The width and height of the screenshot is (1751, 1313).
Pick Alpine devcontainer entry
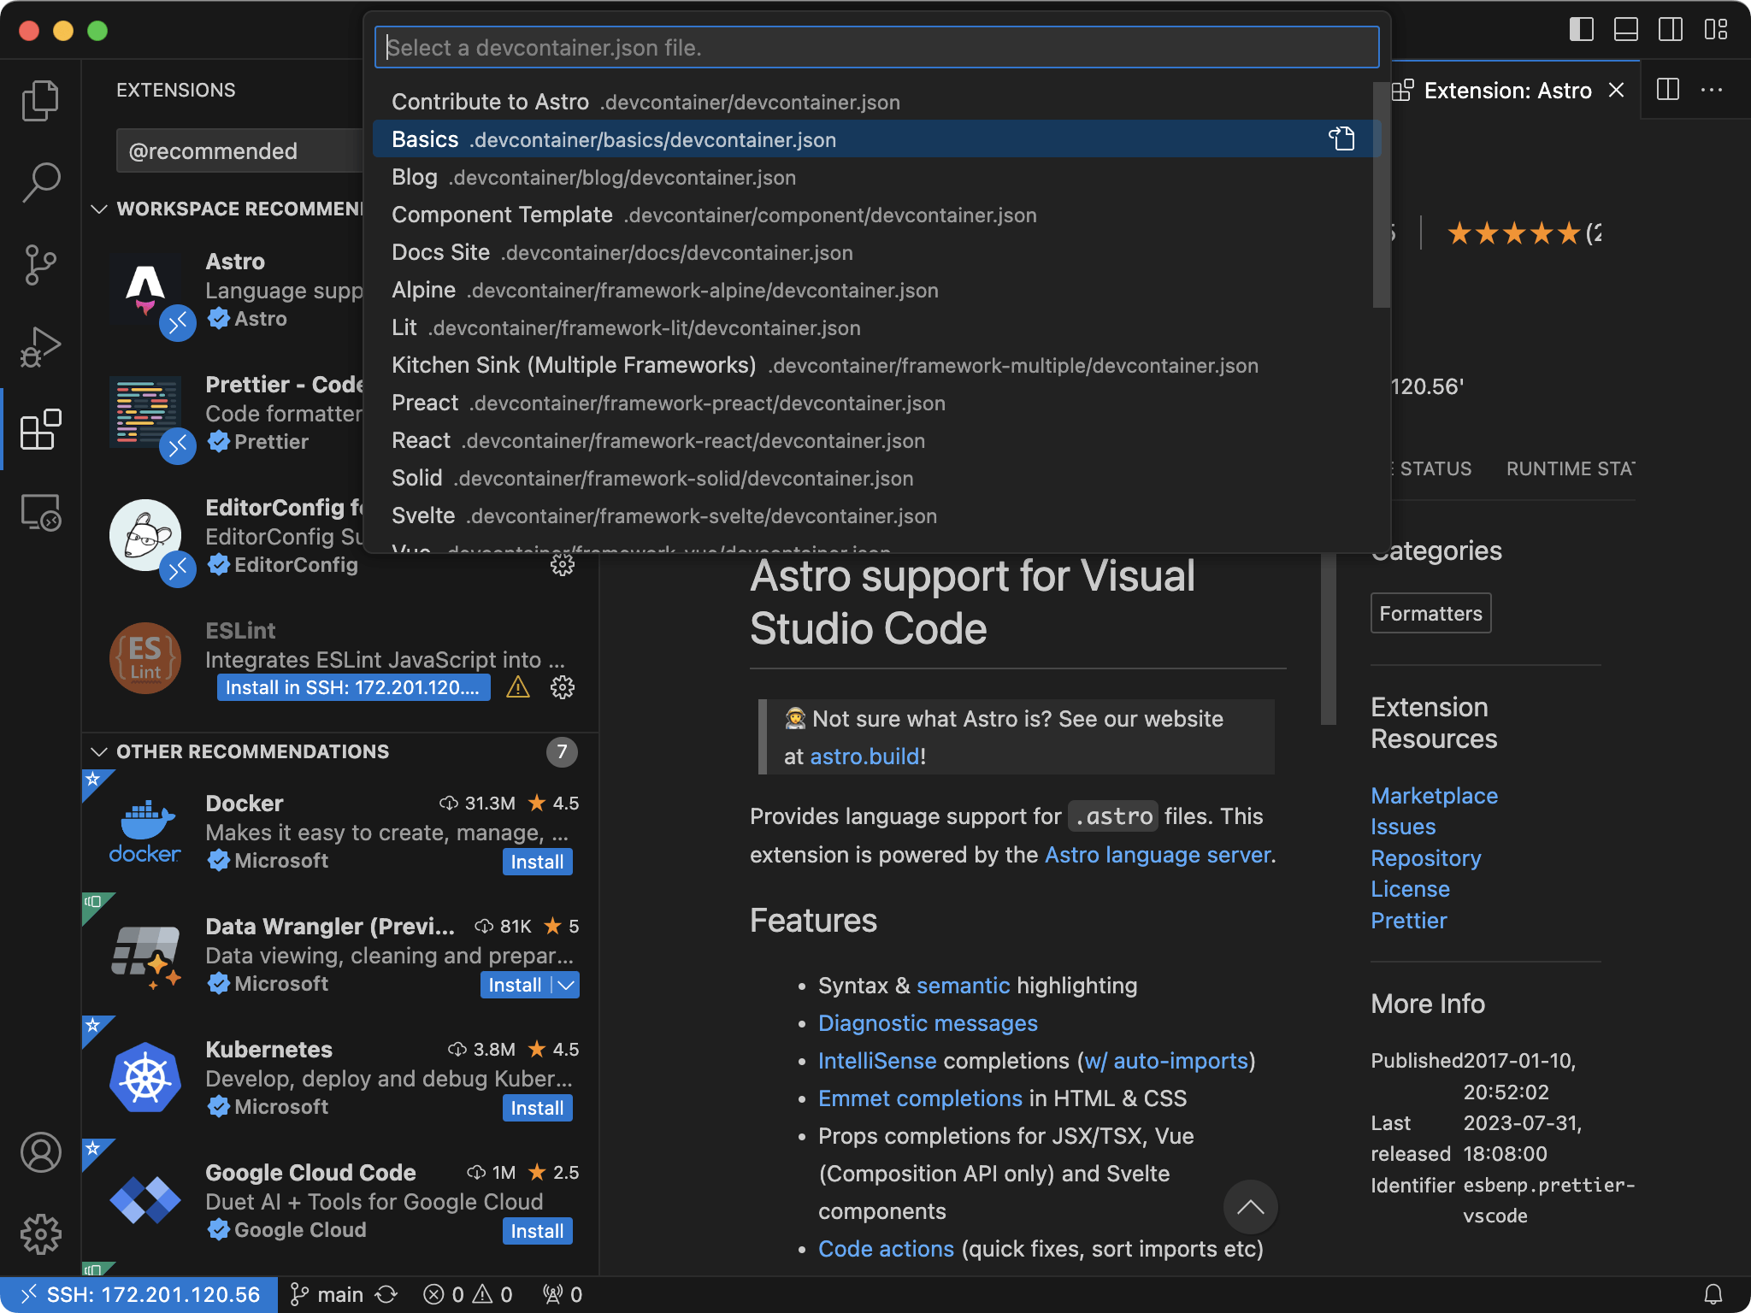(873, 290)
